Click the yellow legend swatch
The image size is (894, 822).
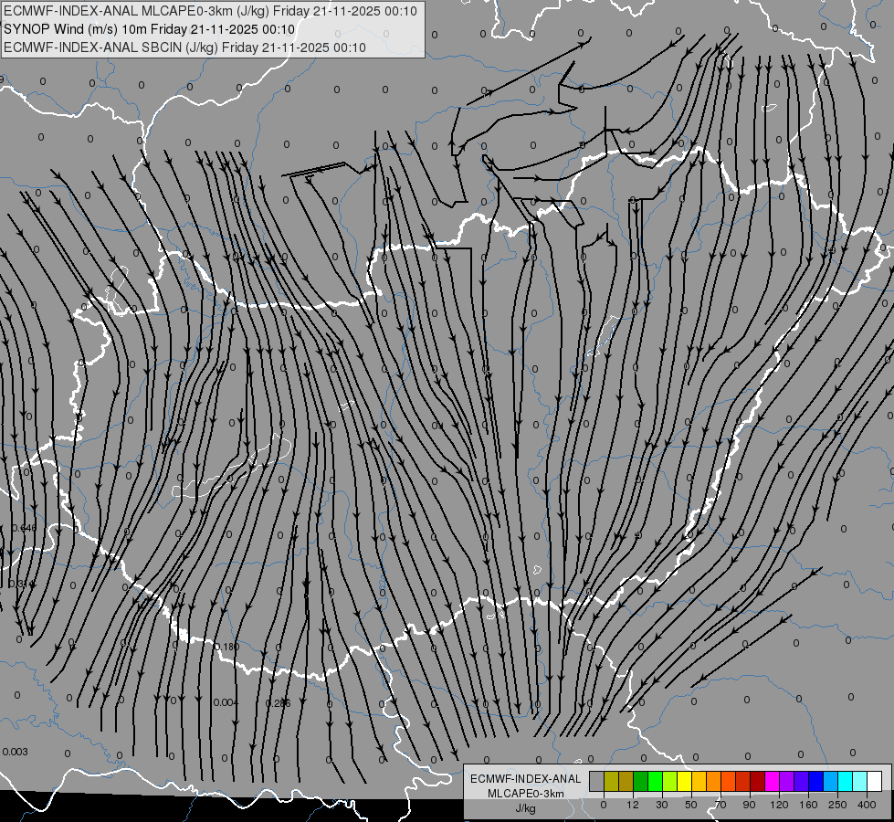pyautogui.click(x=684, y=782)
